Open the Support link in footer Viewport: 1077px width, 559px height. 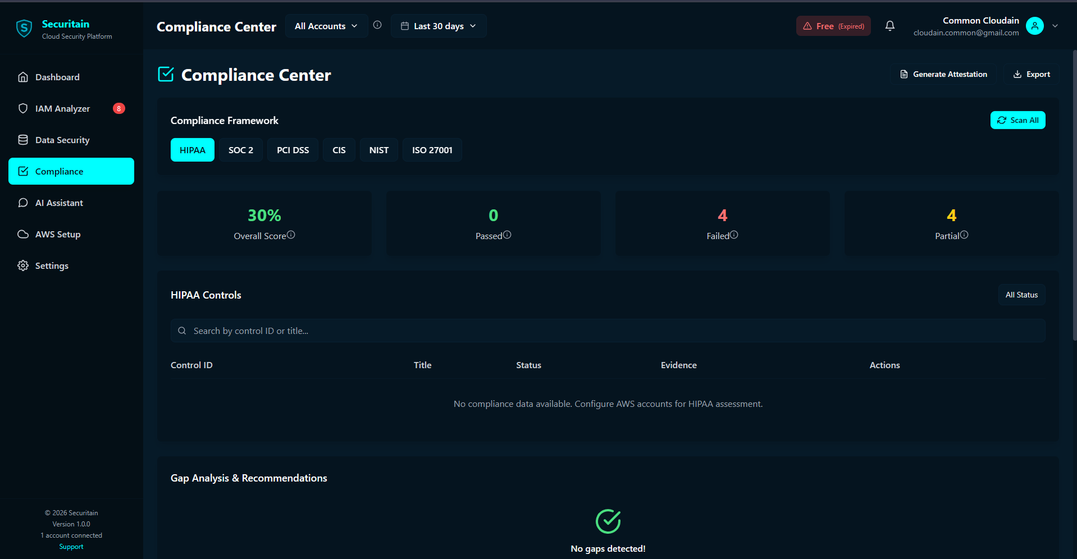pos(71,547)
